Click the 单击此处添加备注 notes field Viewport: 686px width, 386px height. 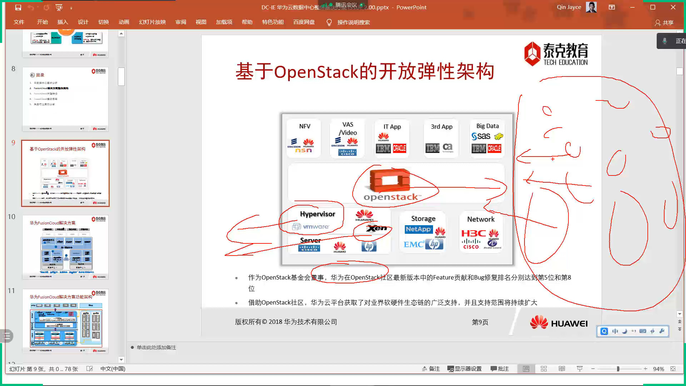tap(156, 347)
